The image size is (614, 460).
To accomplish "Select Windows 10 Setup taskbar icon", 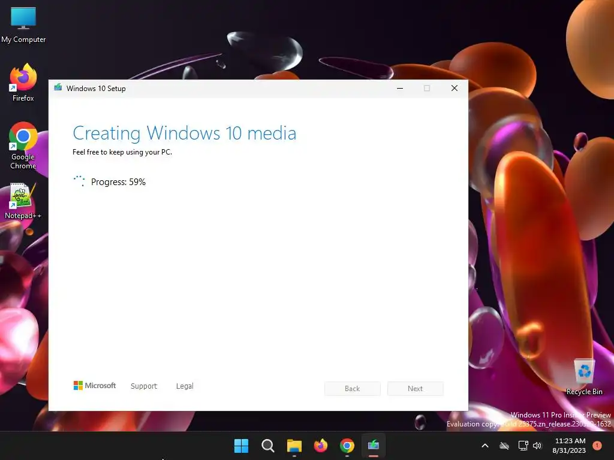I will [x=374, y=446].
